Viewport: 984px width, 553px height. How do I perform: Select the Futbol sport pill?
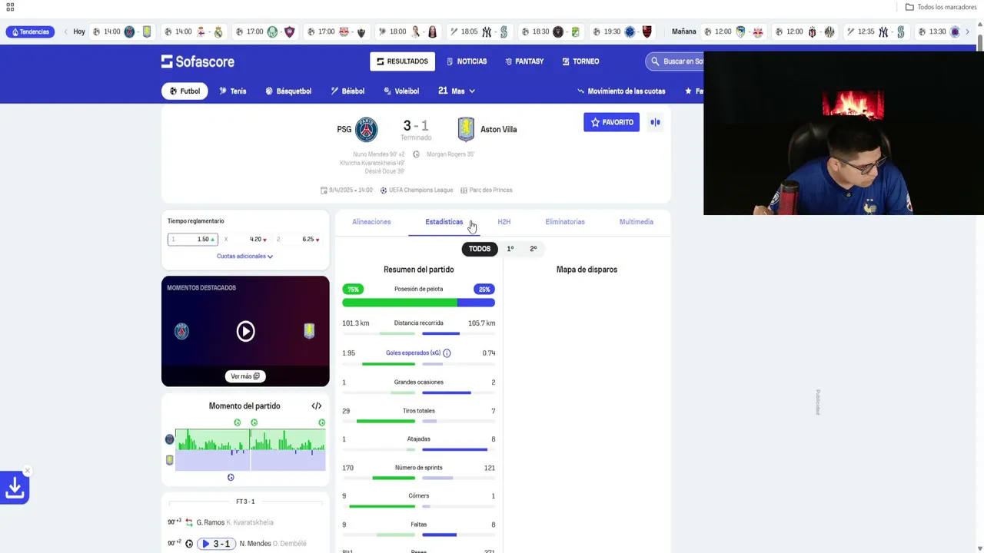pos(184,91)
